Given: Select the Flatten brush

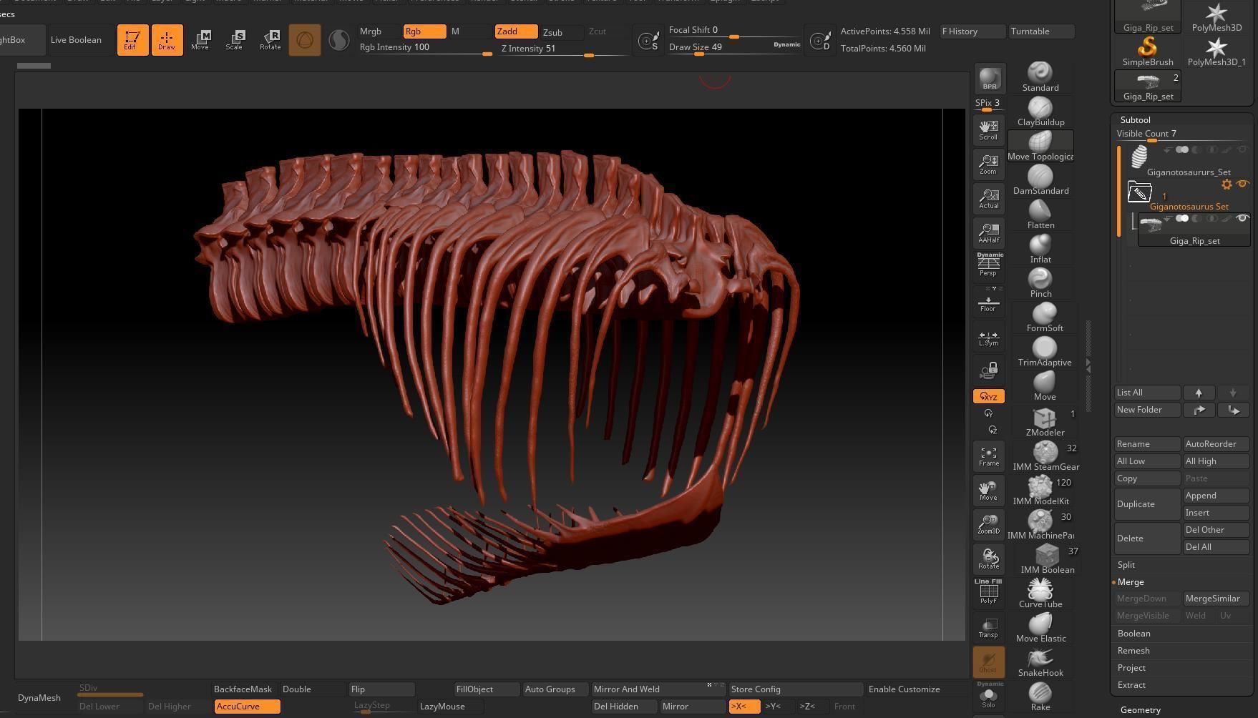Looking at the screenshot, I should point(1040,214).
